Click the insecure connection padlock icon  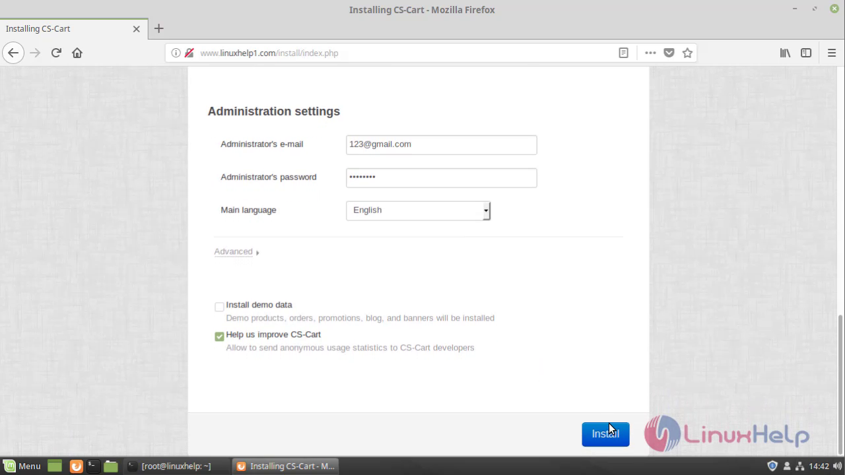[189, 53]
